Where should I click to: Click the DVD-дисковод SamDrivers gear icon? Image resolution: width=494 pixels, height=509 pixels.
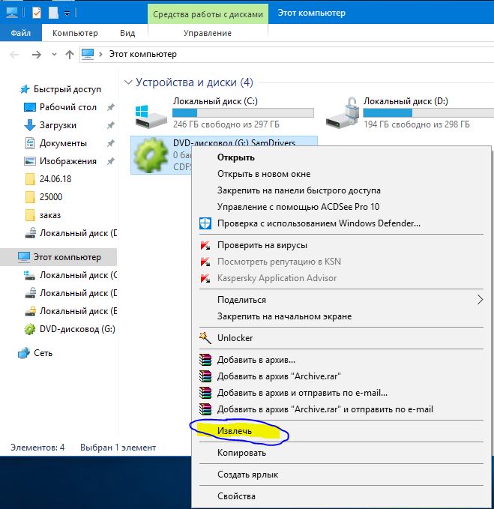coord(151,154)
